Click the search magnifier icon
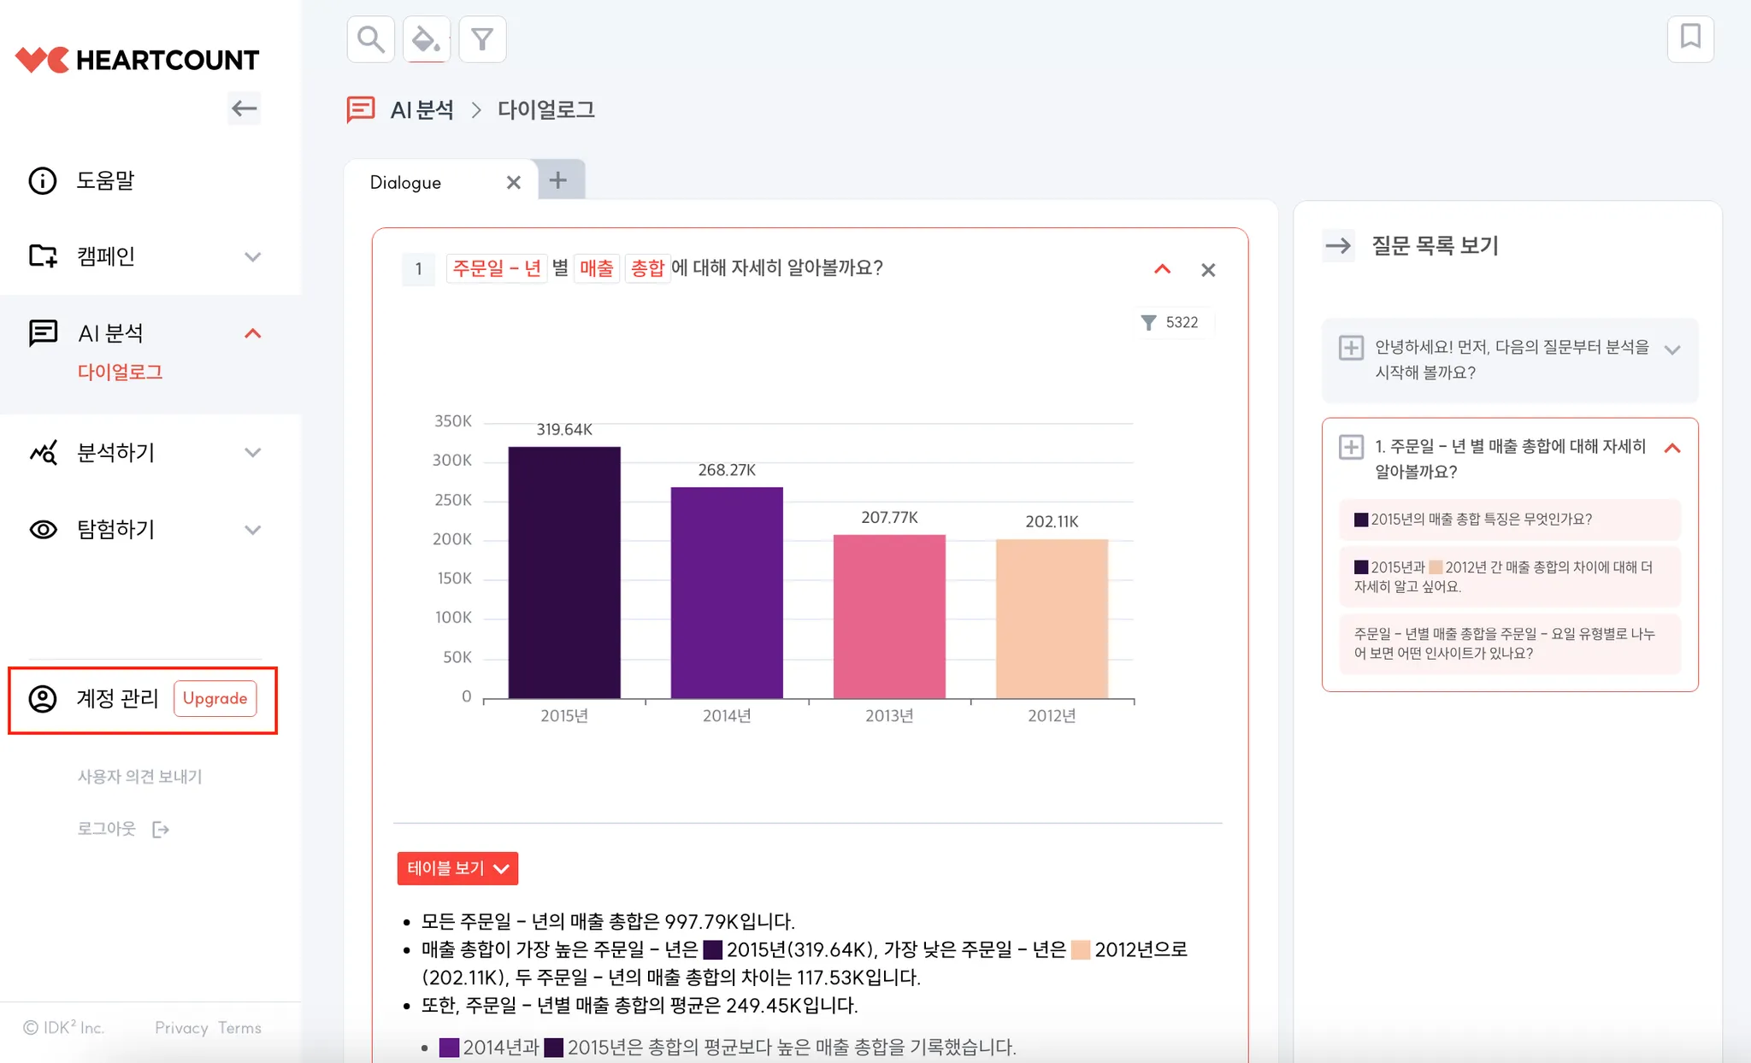 pos(370,39)
